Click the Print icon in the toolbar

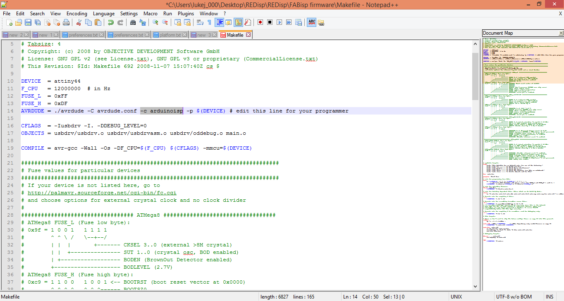point(66,22)
